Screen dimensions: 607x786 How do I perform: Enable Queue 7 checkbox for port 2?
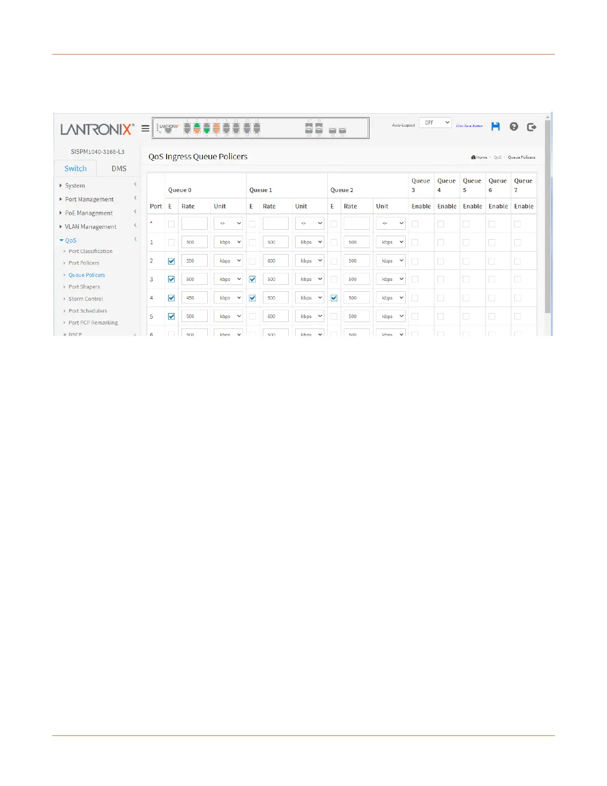[517, 261]
